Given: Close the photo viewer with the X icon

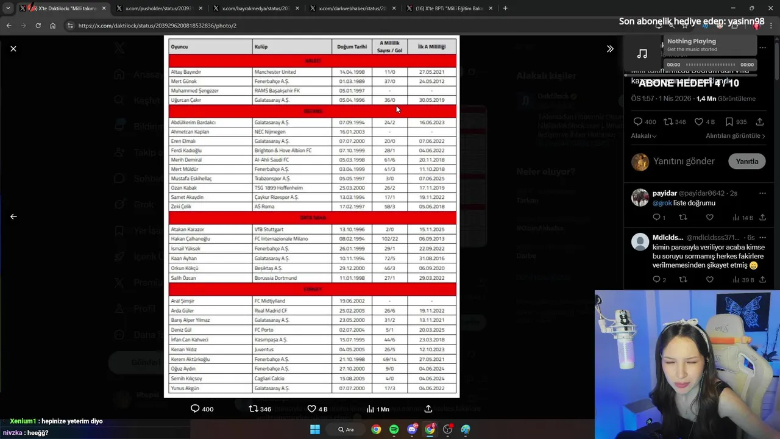Looking at the screenshot, I should point(13,49).
